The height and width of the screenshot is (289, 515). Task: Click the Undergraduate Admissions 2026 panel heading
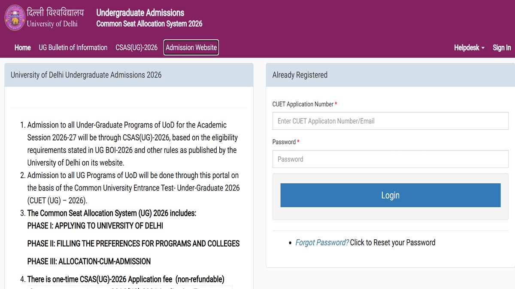click(x=86, y=75)
